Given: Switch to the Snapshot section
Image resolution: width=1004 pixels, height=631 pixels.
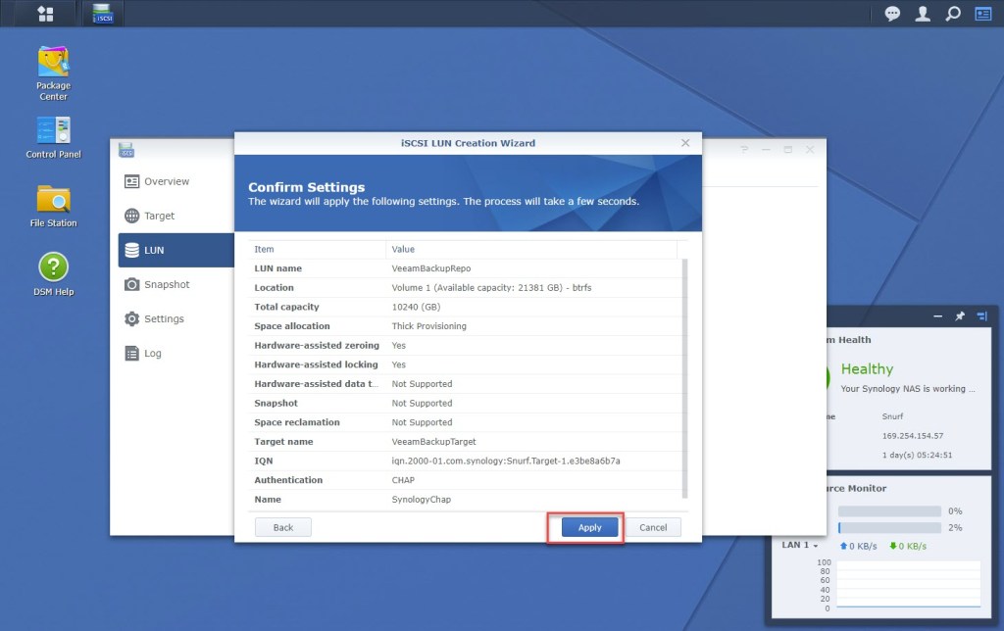Looking at the screenshot, I should pos(167,284).
